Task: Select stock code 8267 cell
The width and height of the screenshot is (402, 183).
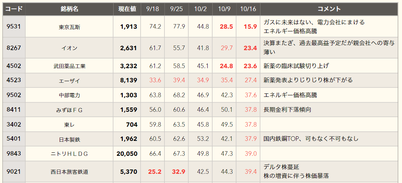Action: point(14,48)
